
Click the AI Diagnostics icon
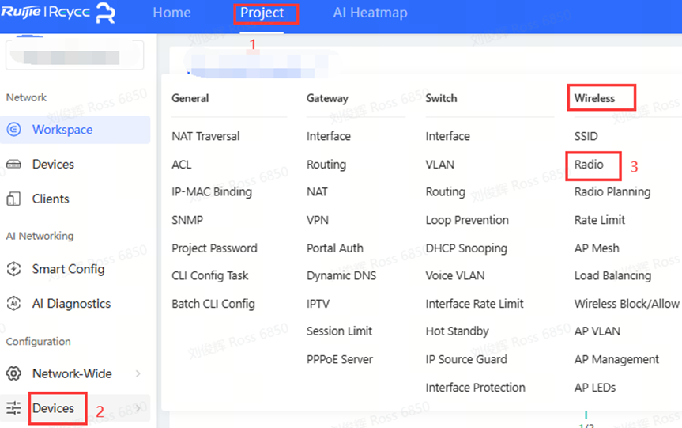13,304
